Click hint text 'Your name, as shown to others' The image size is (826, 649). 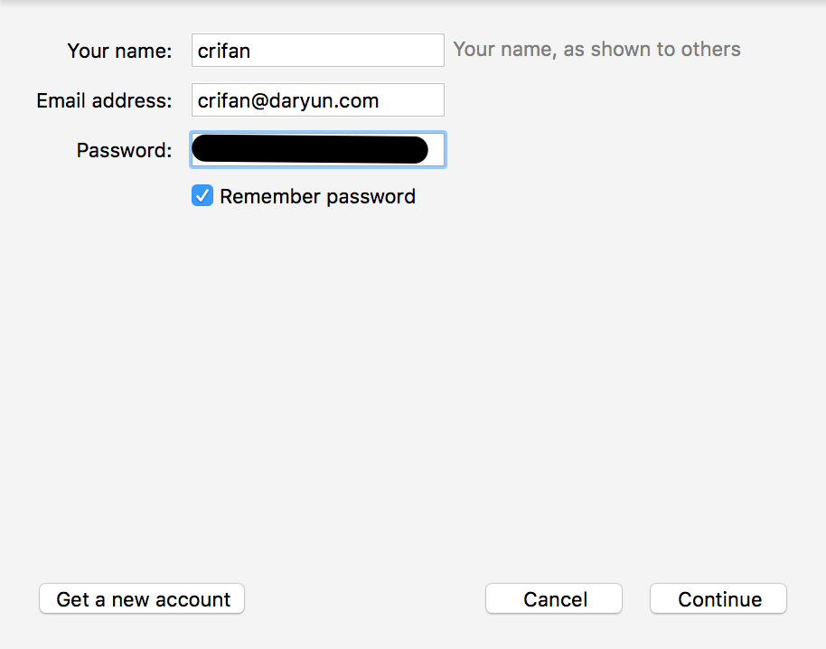[x=596, y=50]
